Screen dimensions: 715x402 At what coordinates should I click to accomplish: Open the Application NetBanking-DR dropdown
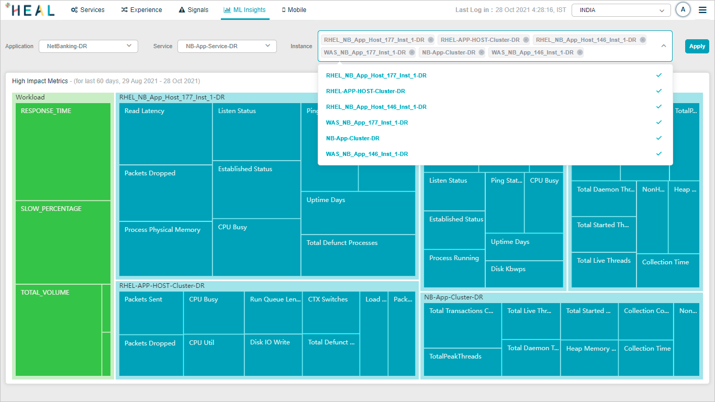[88, 46]
